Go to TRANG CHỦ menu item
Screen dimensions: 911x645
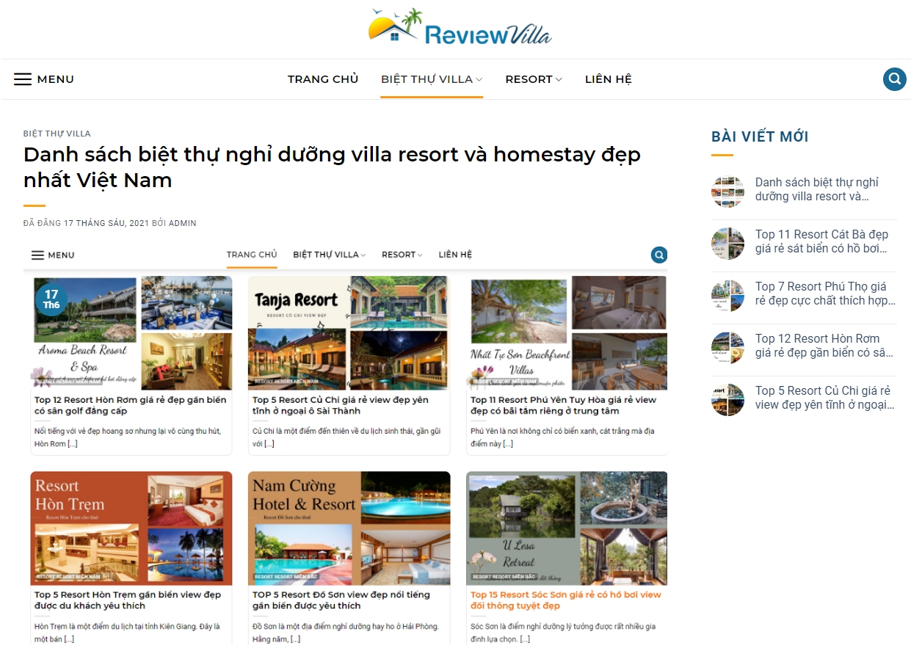point(323,79)
